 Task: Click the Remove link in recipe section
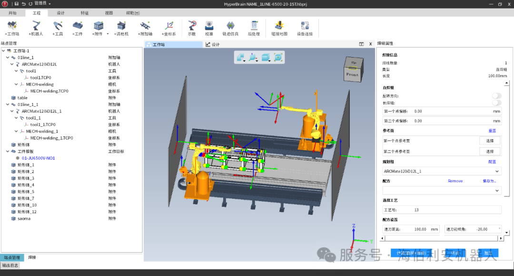(x=455, y=181)
